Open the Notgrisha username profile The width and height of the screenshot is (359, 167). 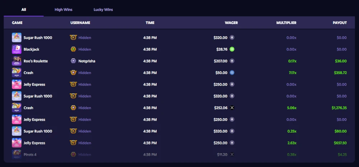tap(87, 61)
